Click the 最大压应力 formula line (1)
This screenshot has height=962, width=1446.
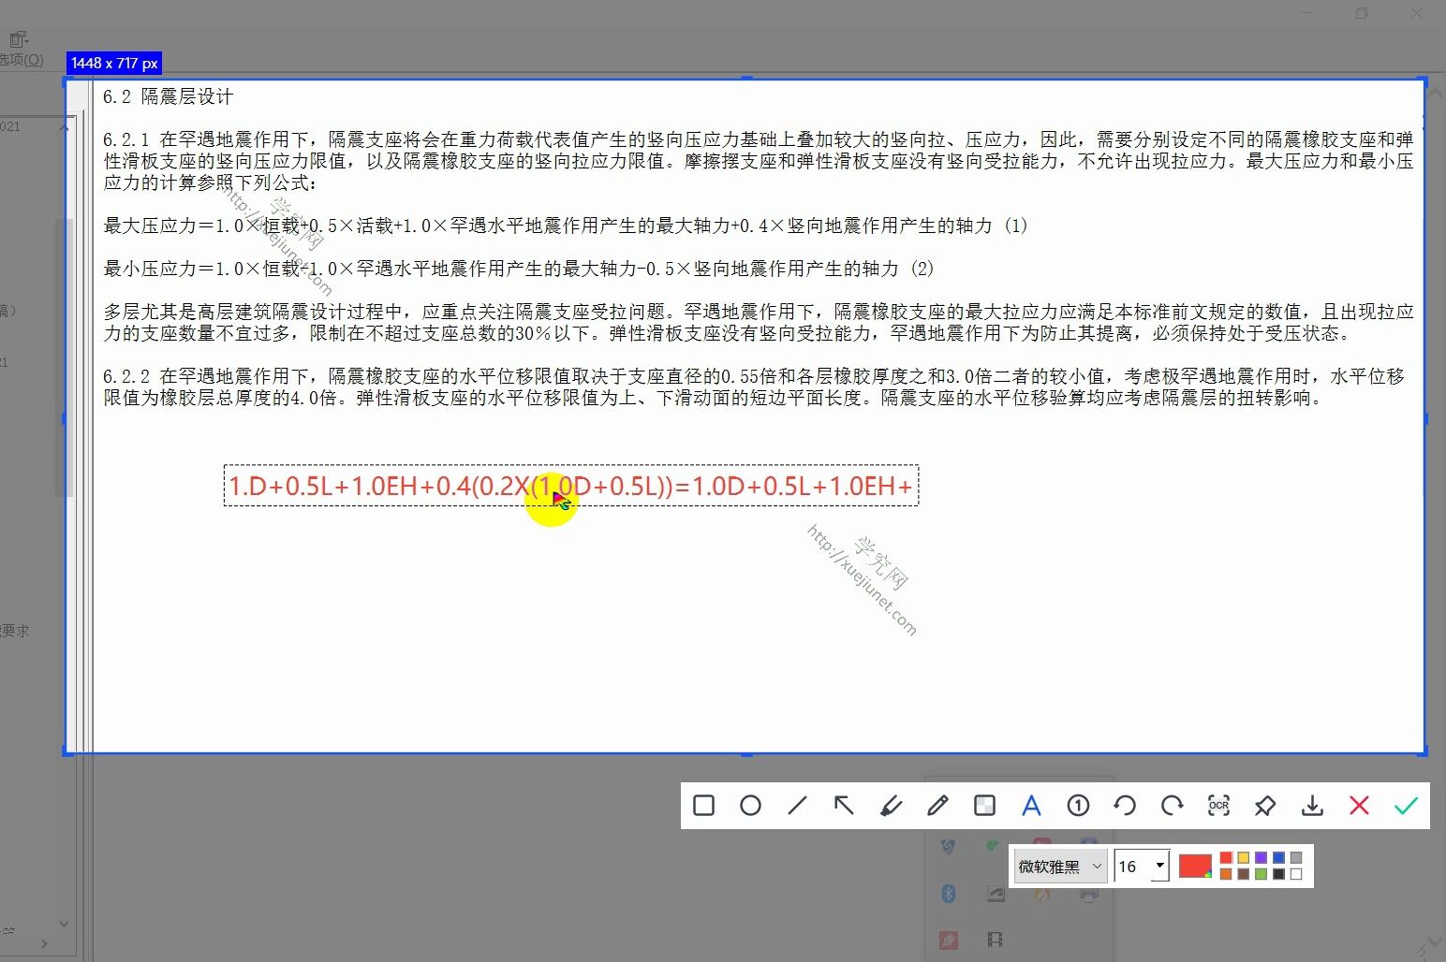pos(566,226)
